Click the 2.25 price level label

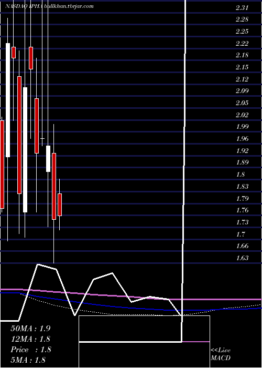click(242, 31)
